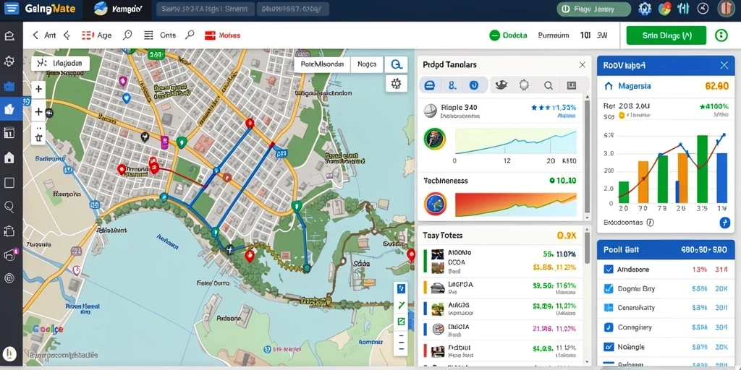This screenshot has height=370, width=741.
Task: Click the map settings gear icon
Action: (396, 84)
